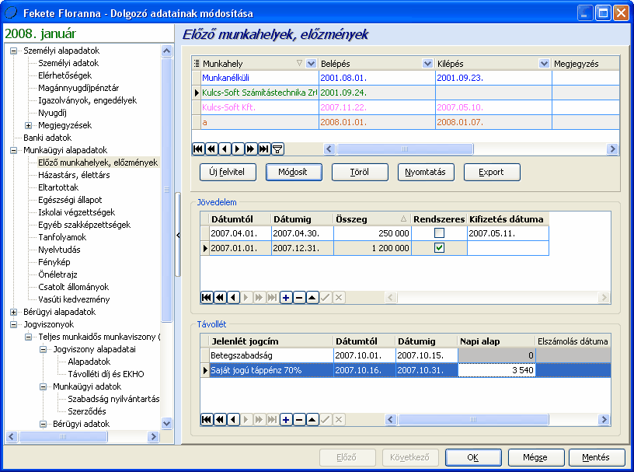
Task: Step to previous record in Munkahely navigator
Action: pyautogui.click(x=225, y=149)
